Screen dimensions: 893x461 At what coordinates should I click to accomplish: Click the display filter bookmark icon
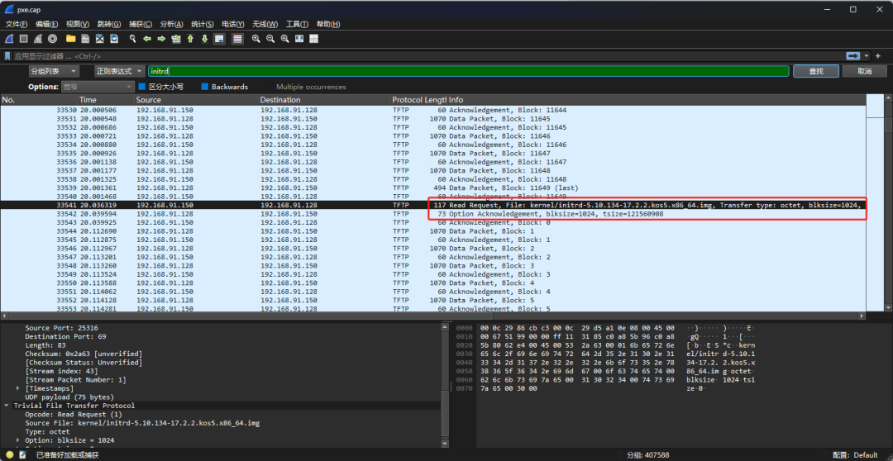coord(7,56)
